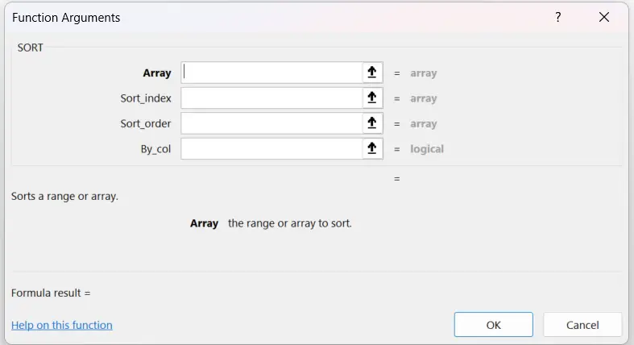Click the range selector arrow for By_col
Screen dimensions: 634x345
pos(372,148)
